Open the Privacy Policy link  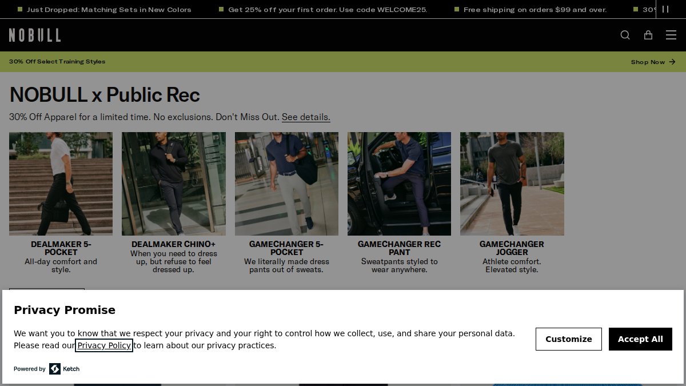(104, 345)
